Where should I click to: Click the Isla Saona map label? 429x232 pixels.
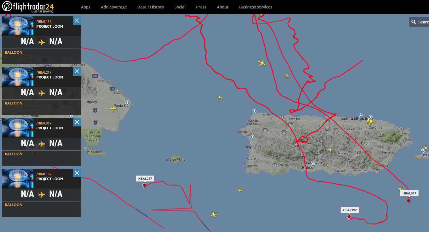click(95, 152)
